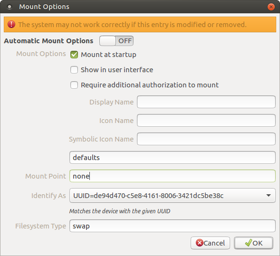Click the Mount Options title bar text

click(44, 7)
